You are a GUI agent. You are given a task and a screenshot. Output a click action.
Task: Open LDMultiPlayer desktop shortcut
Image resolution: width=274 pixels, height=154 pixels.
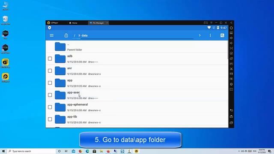[6, 63]
